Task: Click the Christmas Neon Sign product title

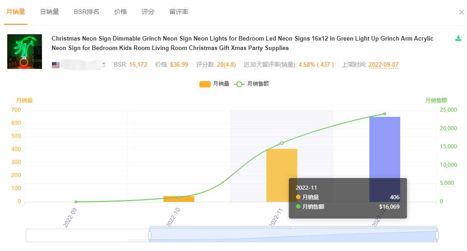Action: click(x=242, y=43)
